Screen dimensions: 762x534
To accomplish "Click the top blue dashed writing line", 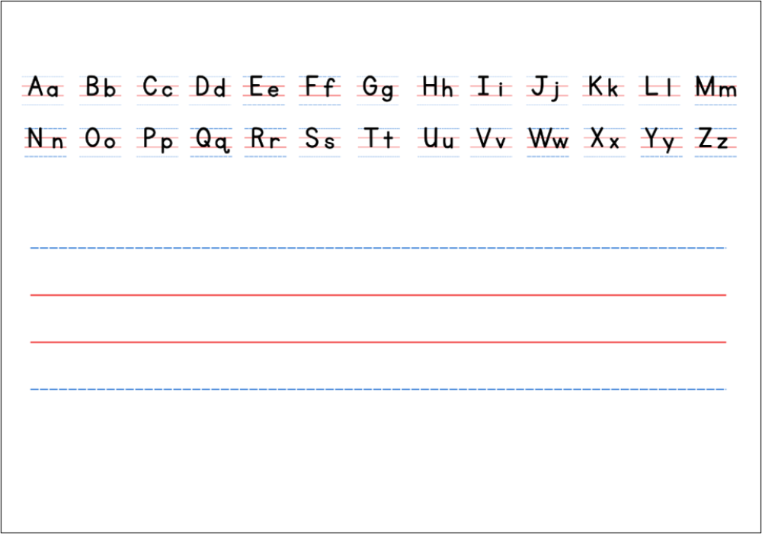I will 378,248.
